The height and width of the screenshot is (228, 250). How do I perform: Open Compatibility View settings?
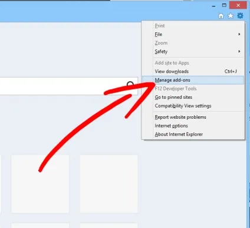193,106
